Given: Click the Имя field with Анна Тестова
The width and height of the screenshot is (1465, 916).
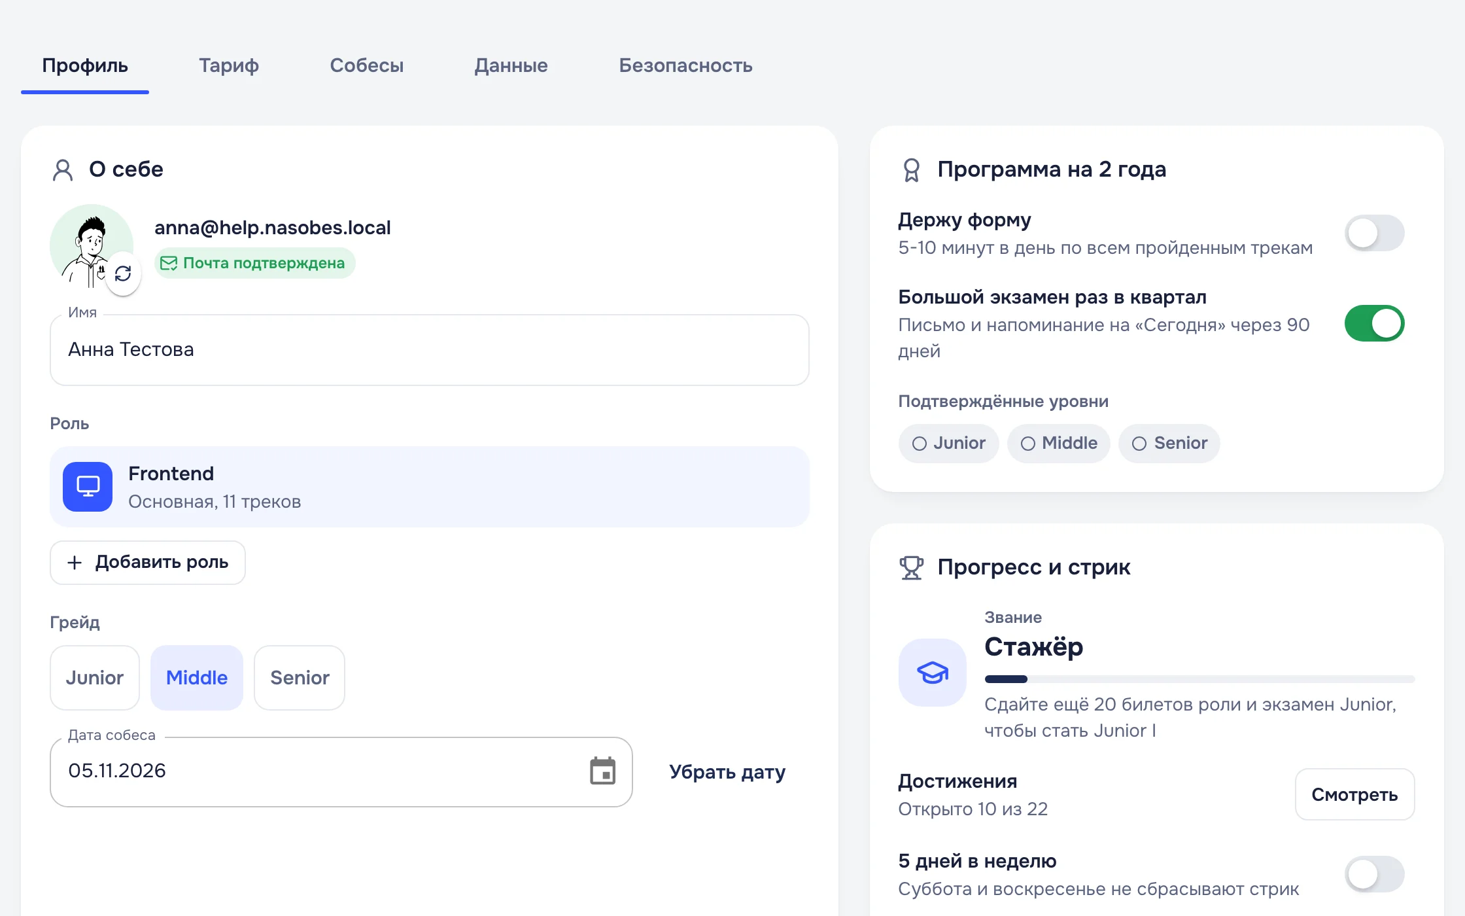Looking at the screenshot, I should pos(430,350).
